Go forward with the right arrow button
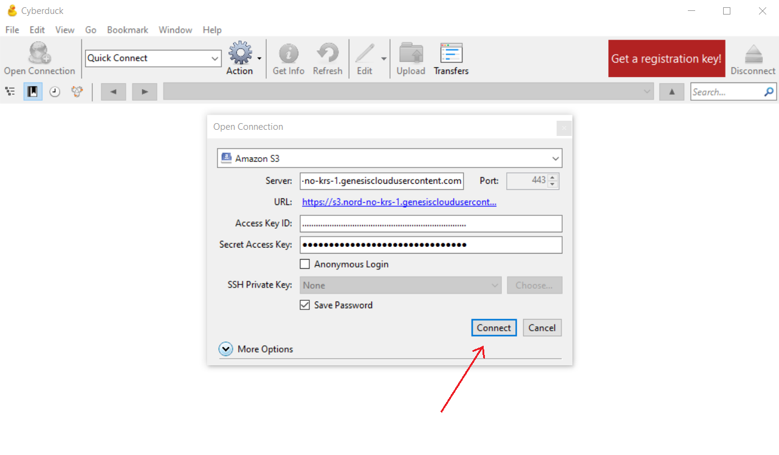The image size is (779, 455). (x=145, y=92)
